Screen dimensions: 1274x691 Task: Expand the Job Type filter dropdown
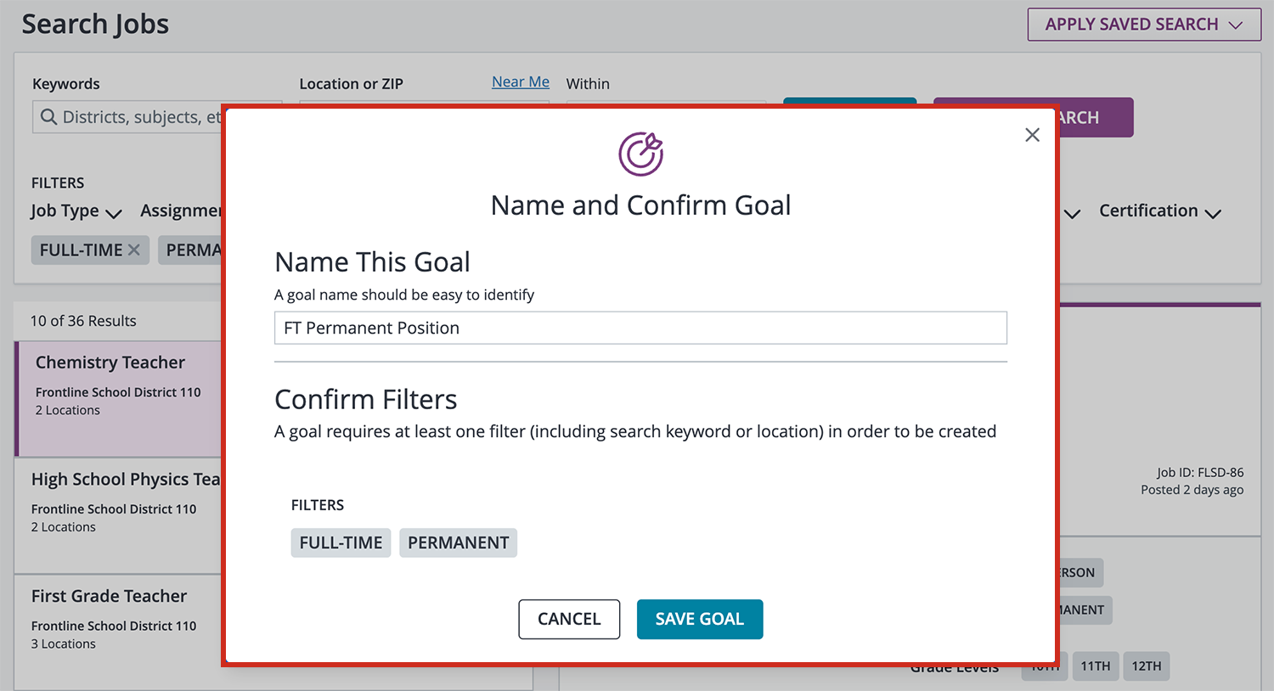coord(76,211)
